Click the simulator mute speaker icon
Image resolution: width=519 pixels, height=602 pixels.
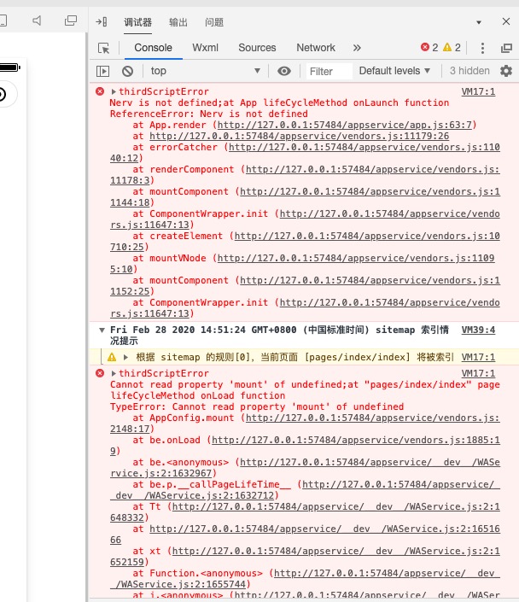(37, 20)
